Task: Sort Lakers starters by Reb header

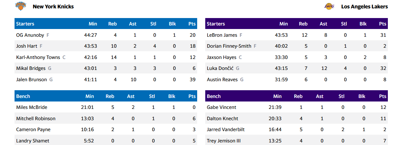Action: [303, 24]
